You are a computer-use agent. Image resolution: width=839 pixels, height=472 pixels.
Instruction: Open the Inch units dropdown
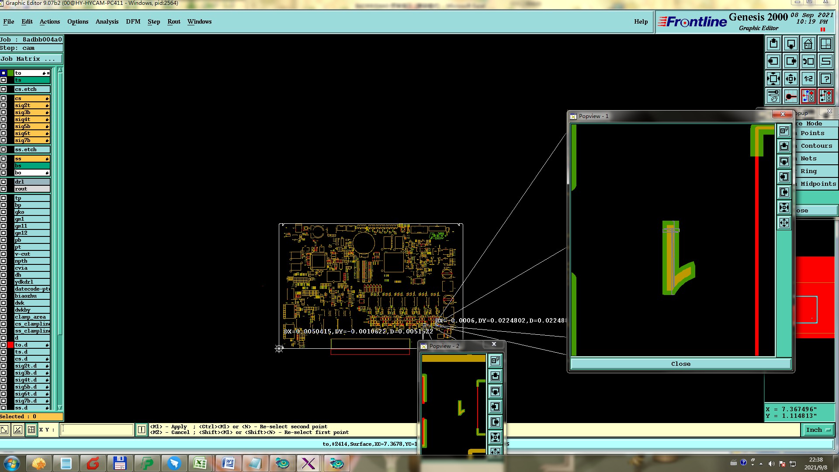point(818,430)
